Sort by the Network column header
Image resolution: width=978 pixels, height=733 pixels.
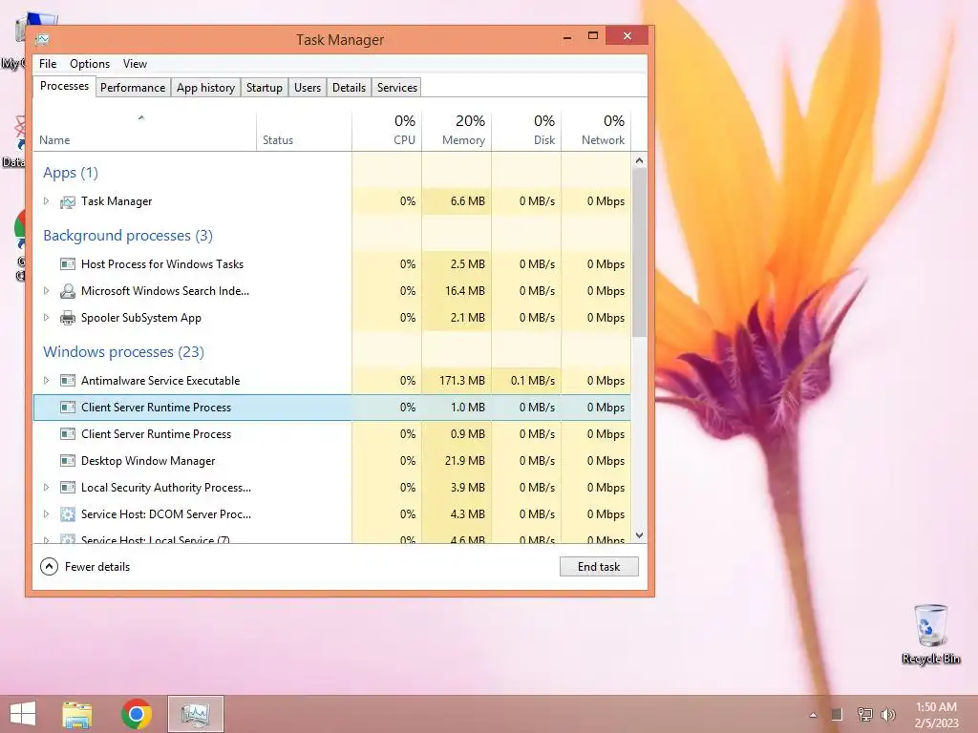pyautogui.click(x=596, y=131)
